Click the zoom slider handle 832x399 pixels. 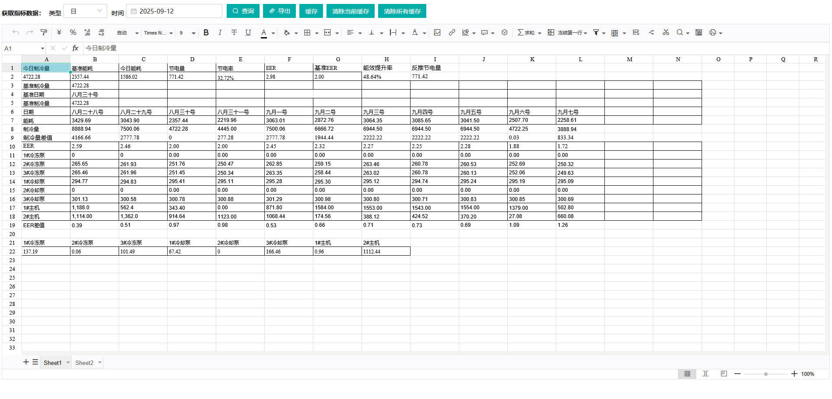(766, 374)
